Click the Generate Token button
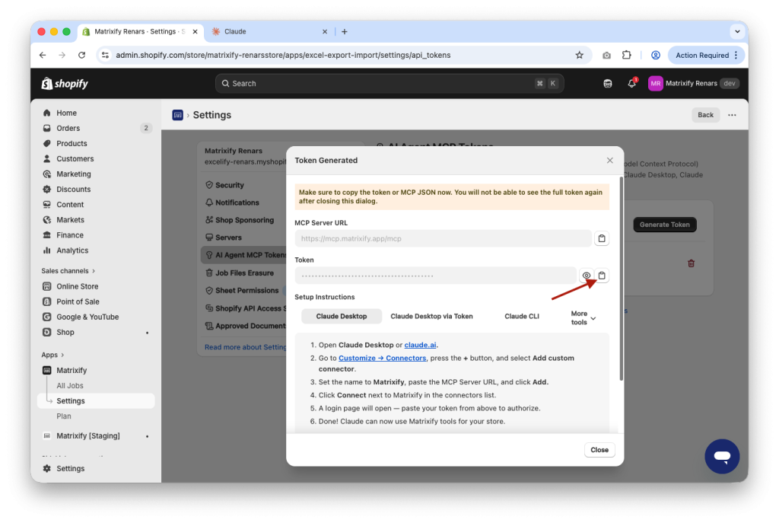Image resolution: width=779 pixels, height=523 pixels. click(664, 225)
